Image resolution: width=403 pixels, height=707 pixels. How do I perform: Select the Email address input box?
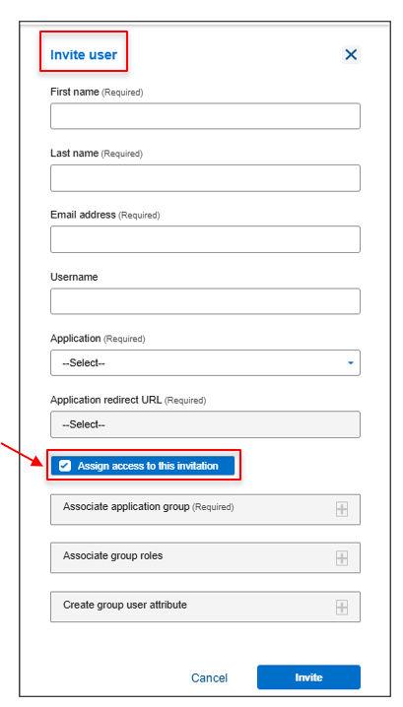click(205, 239)
